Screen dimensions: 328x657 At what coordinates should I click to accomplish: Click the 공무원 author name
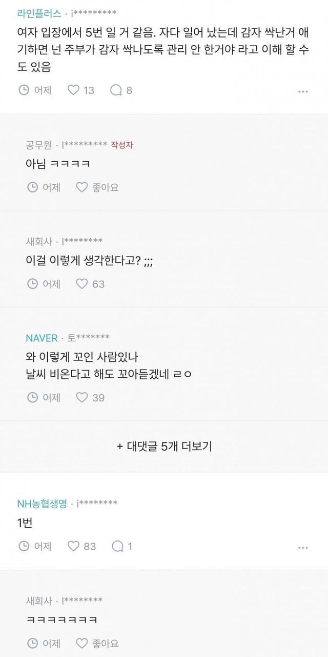point(38,145)
